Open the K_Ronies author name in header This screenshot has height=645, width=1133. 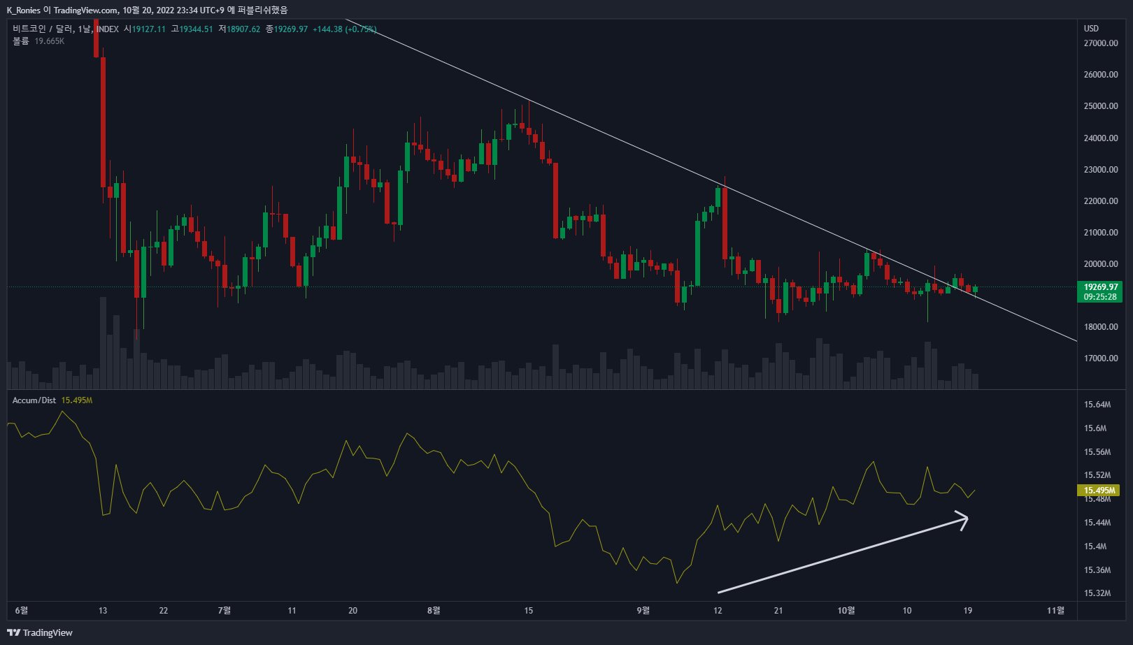[23, 10]
